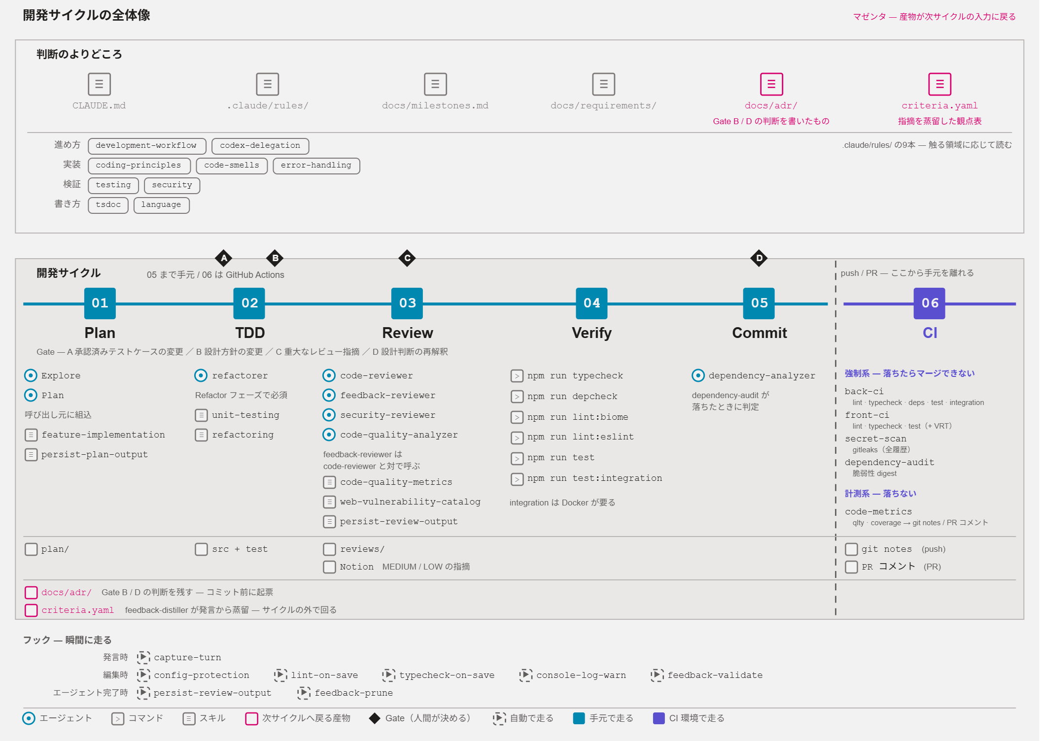This screenshot has width=1040, height=741.
Task: Select the 04 Verify step box
Action: click(x=591, y=303)
